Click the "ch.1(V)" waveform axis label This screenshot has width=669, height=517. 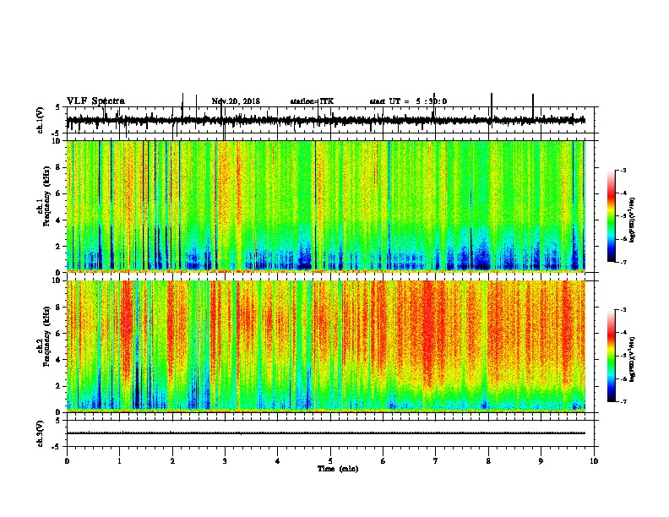click(x=41, y=120)
